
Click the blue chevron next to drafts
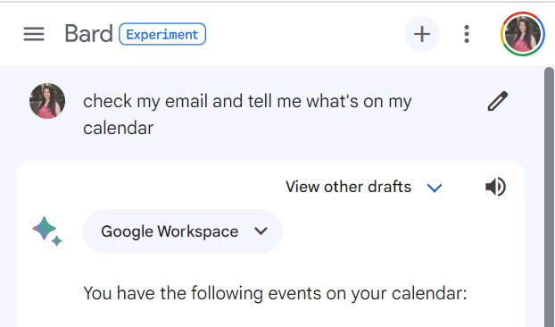pos(435,188)
